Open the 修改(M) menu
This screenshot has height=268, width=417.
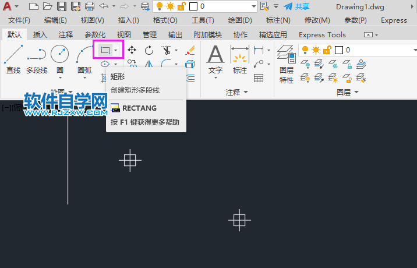[x=317, y=20]
